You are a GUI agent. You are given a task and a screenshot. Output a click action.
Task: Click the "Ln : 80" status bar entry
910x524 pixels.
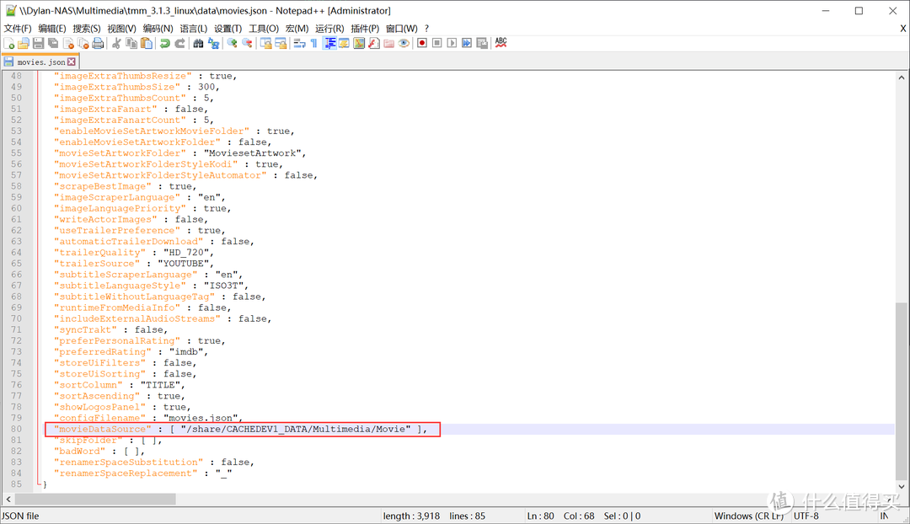540,516
